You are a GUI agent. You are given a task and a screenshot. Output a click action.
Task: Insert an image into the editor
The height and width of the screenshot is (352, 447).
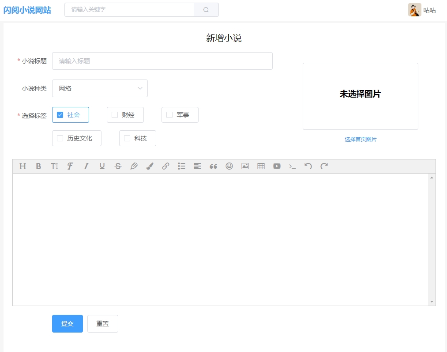(245, 166)
